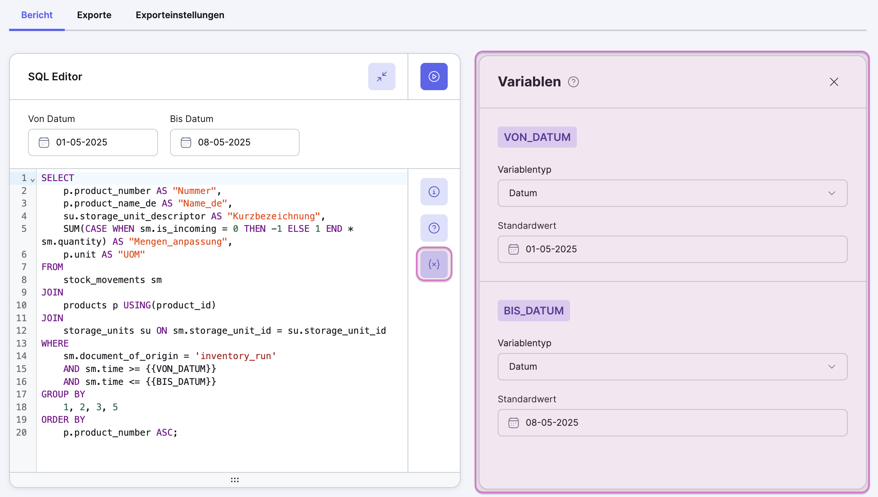Collapse the SQL Editor with minimize arrows
878x497 pixels.
[x=381, y=77]
